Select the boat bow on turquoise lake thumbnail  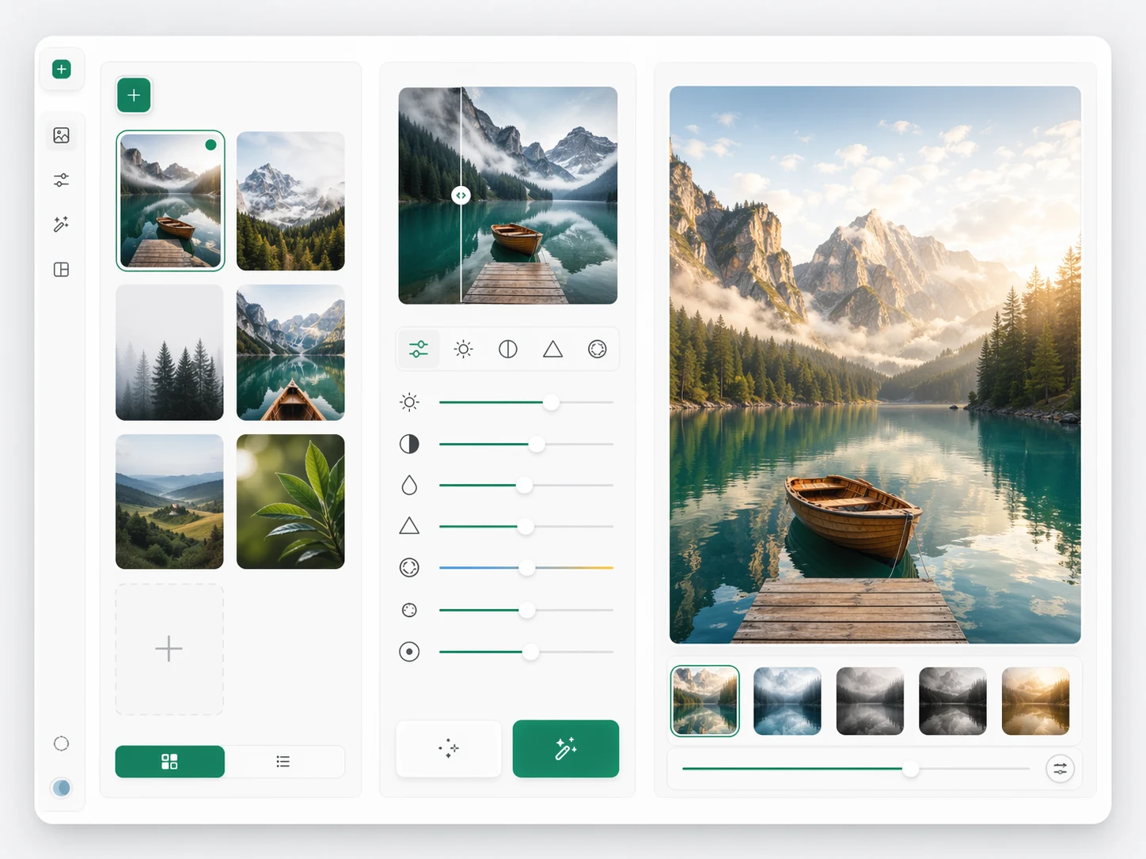click(x=290, y=352)
